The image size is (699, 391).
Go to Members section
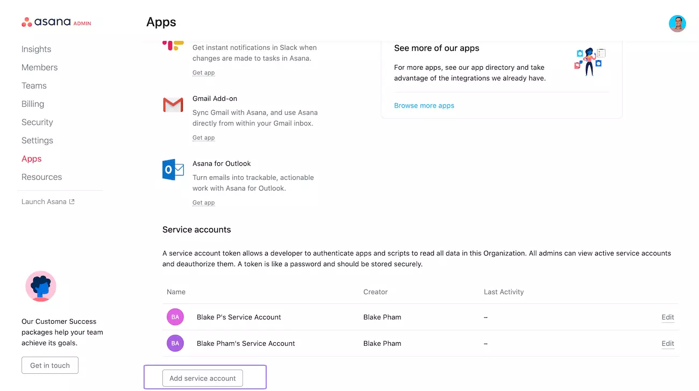tap(39, 67)
